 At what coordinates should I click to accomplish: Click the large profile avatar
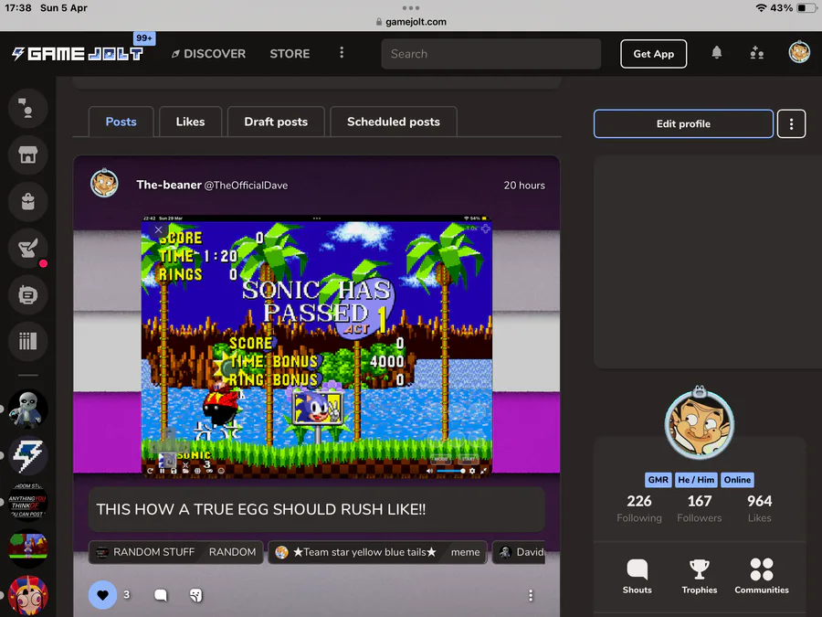(700, 423)
